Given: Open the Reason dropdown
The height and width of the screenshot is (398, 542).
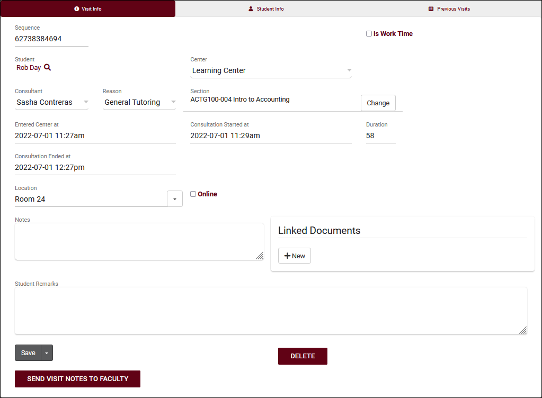Looking at the screenshot, I should 139,102.
